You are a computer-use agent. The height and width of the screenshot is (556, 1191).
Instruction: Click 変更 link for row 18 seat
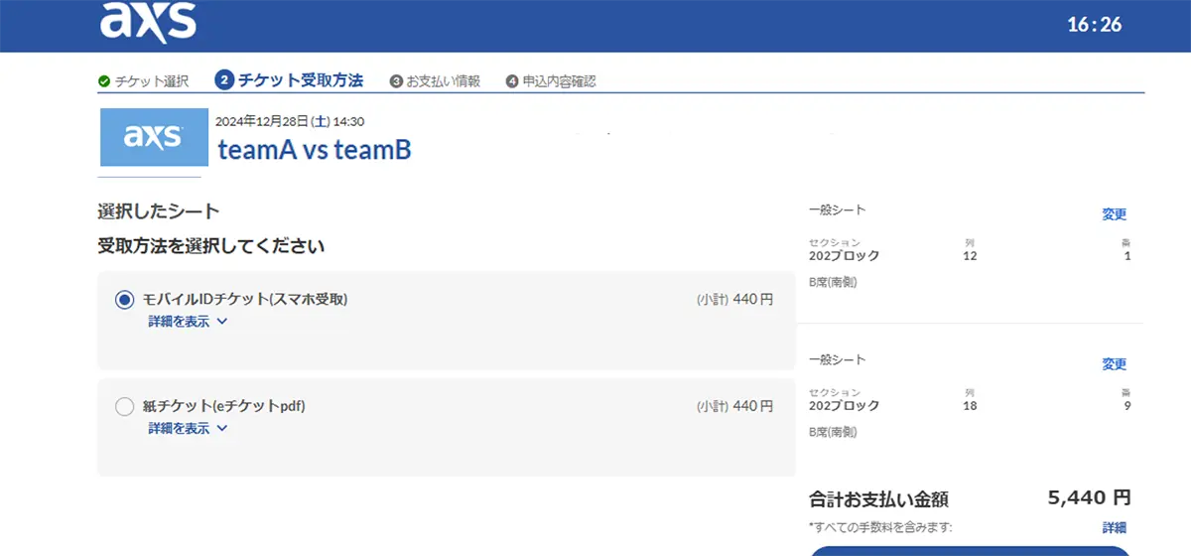pos(1115,364)
